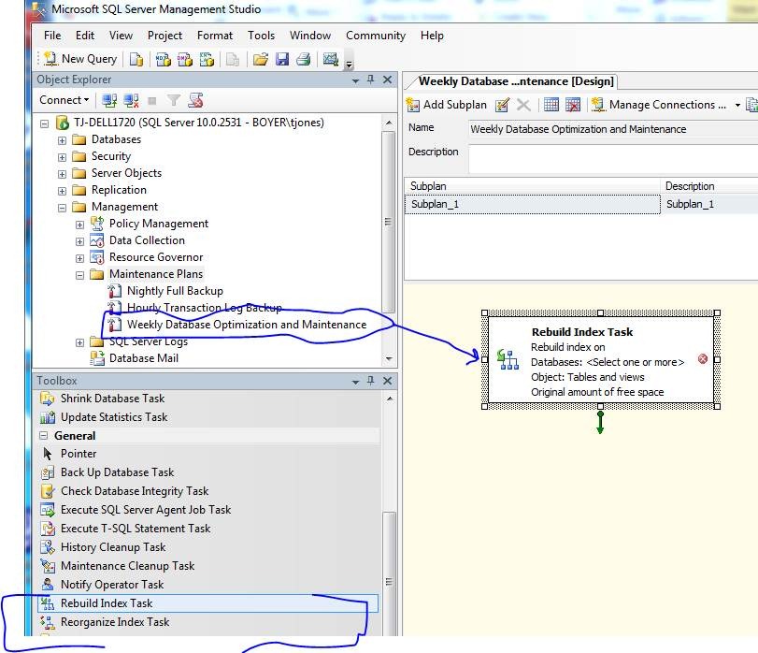Select Update Statistics Task in the Toolbox
This screenshot has width=758, height=653.
pos(114,417)
